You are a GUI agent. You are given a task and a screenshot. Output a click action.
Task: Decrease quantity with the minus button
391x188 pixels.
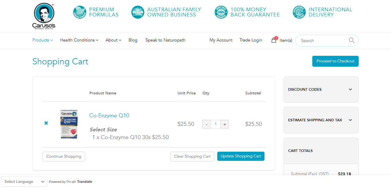click(207, 124)
